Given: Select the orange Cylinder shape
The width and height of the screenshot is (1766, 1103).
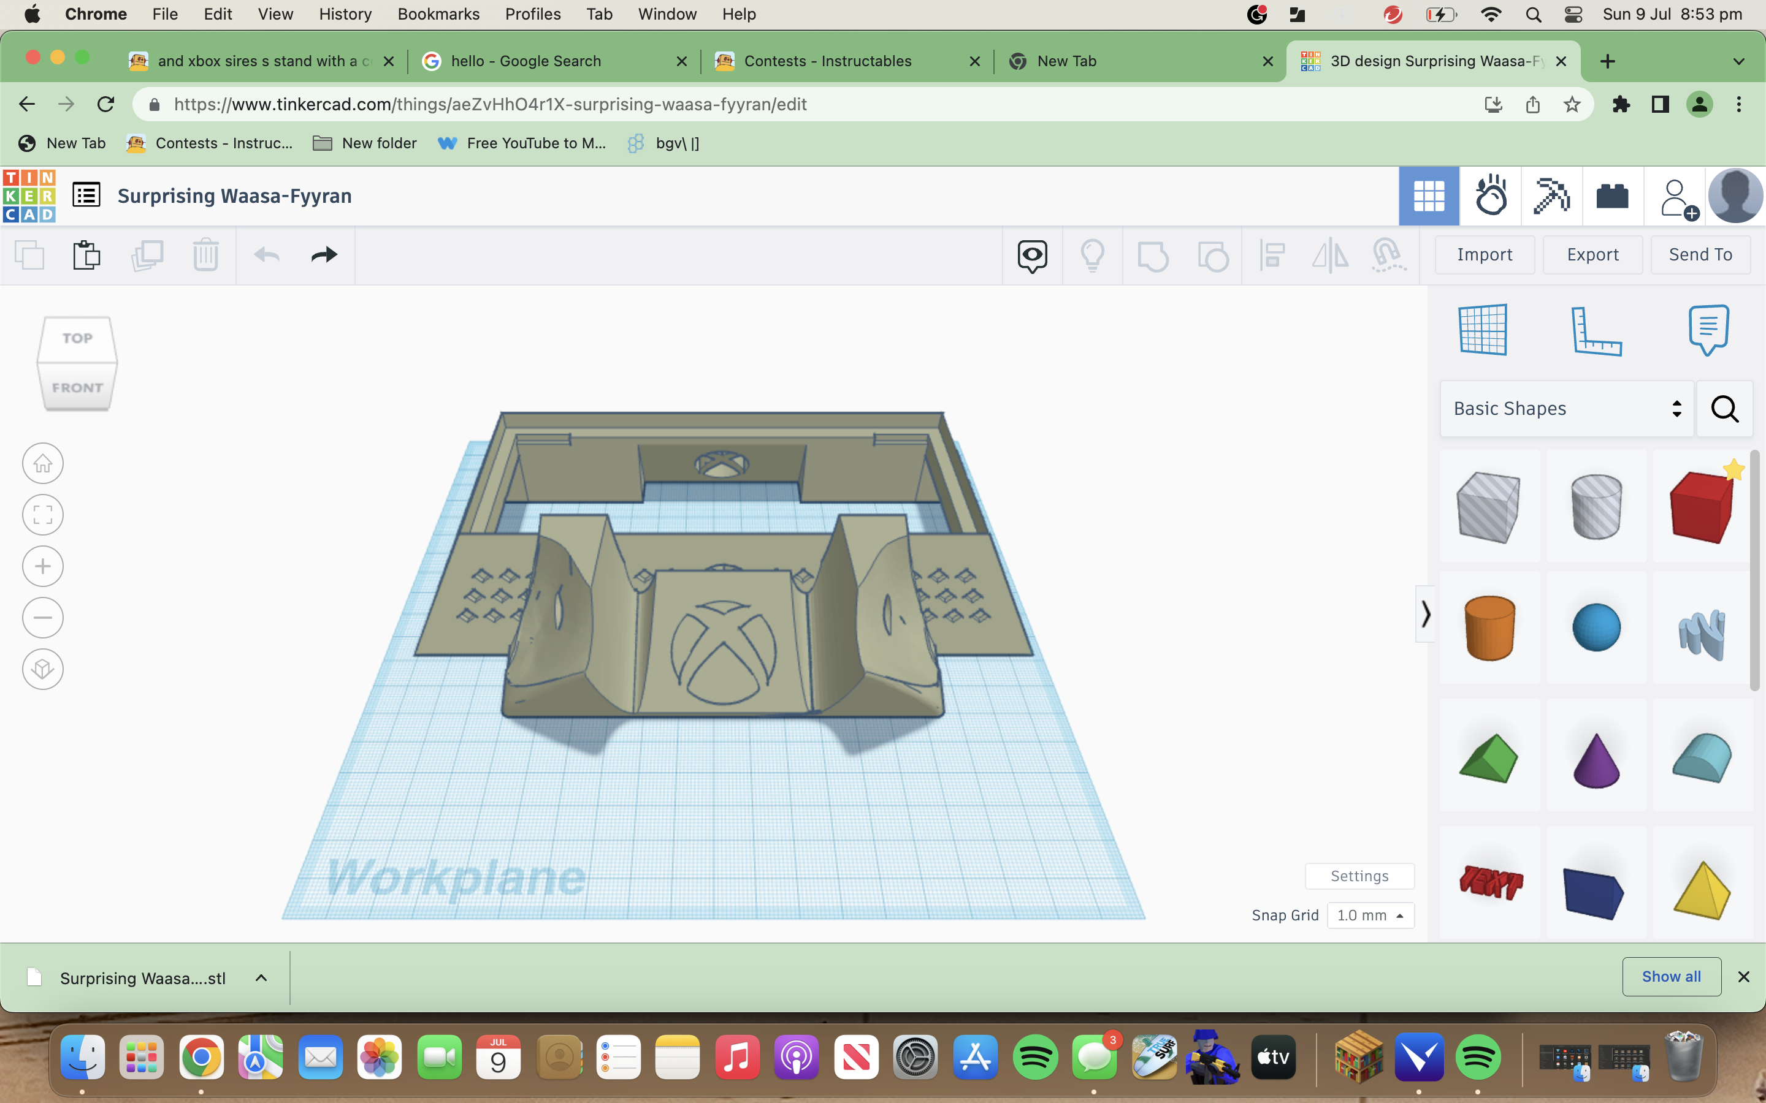Looking at the screenshot, I should click(x=1489, y=628).
